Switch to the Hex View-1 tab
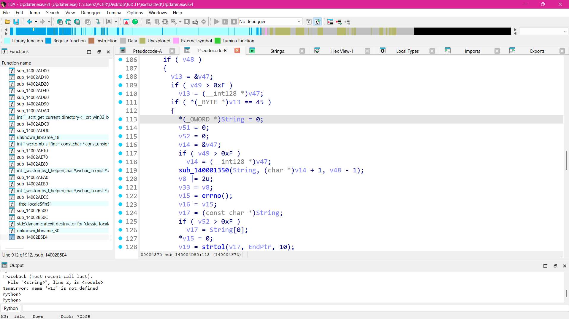 coord(342,51)
